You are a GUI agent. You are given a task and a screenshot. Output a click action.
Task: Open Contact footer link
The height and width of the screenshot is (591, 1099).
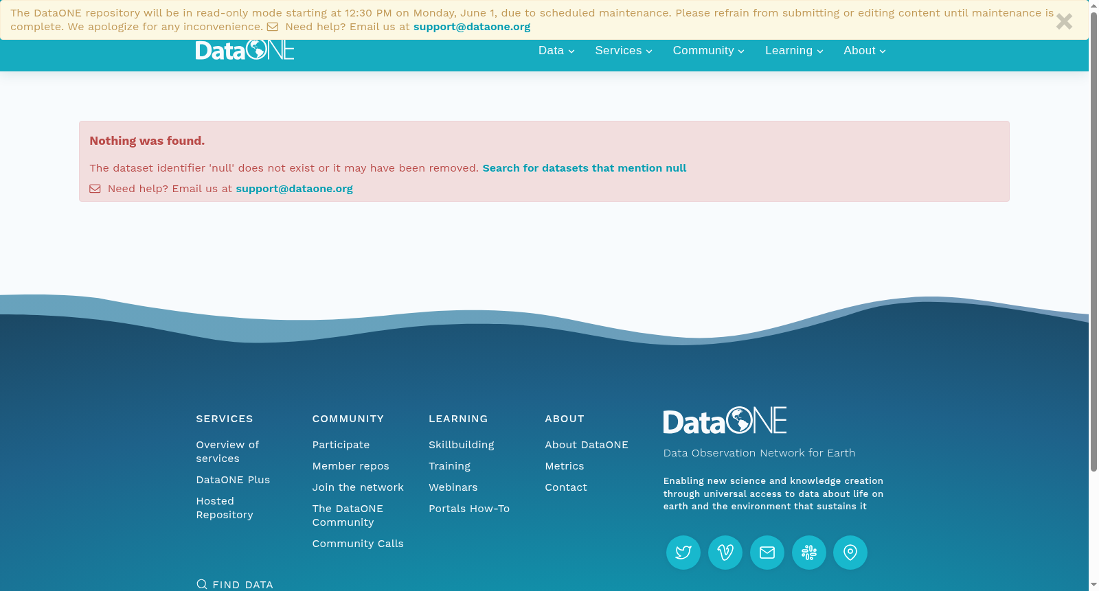(x=566, y=487)
